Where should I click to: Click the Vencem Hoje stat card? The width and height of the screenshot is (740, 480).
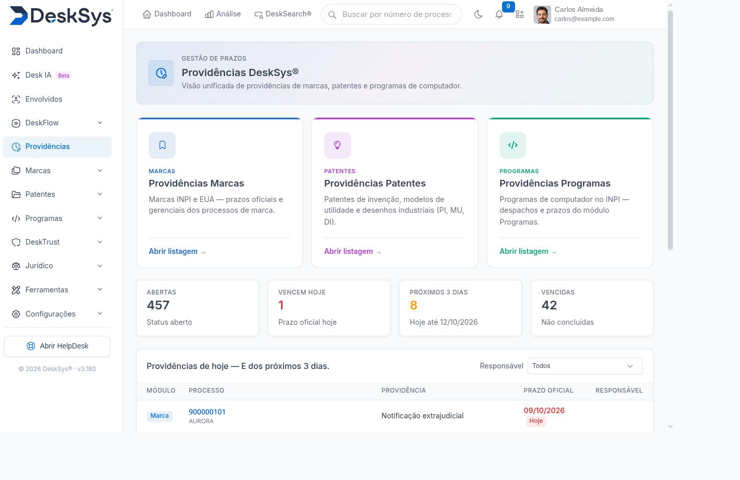tap(329, 308)
